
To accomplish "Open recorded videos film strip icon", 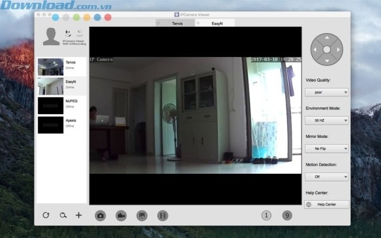I will [x=163, y=215].
